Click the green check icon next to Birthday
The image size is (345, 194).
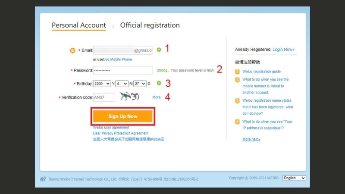click(x=159, y=83)
